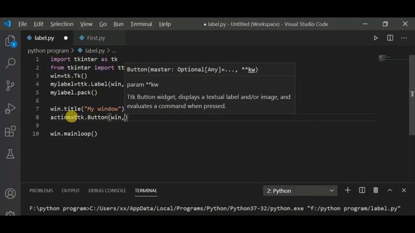The width and height of the screenshot is (415, 233).
Task: Click 'mylabel.pack()' on line 5
Action: (x=73, y=93)
